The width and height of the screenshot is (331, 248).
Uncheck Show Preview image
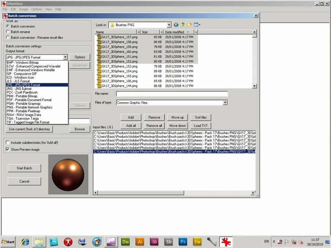pos(7,149)
